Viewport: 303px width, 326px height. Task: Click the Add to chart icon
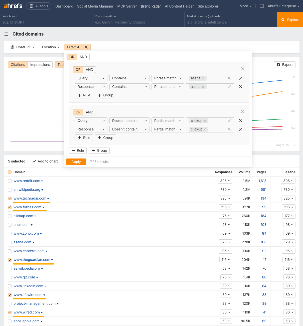pos(34,161)
